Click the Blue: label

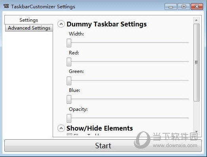pyautogui.click(x=74, y=90)
